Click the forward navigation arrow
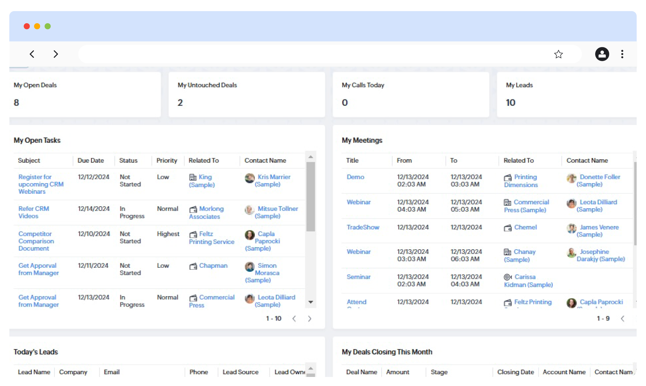Image resolution: width=646 pixels, height=386 pixels. 56,54
